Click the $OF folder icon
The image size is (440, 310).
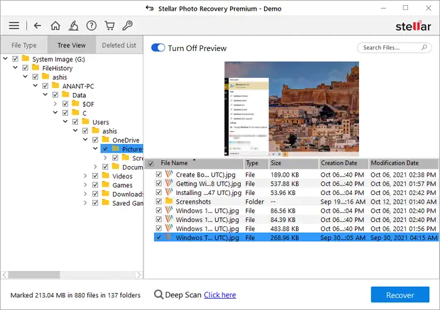(x=75, y=103)
